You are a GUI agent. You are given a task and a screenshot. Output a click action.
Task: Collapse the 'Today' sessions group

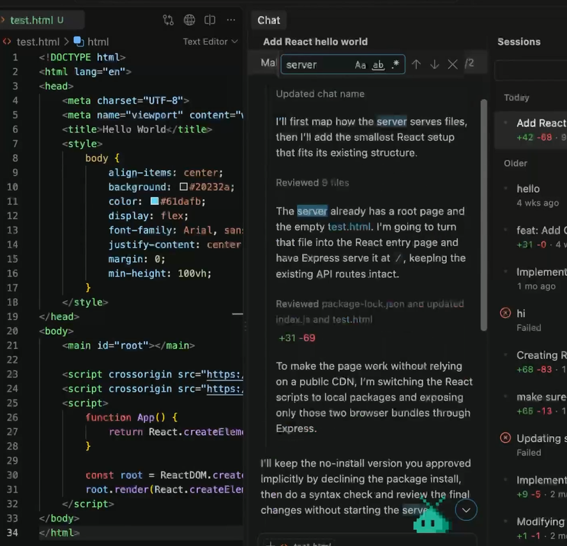[x=517, y=98]
